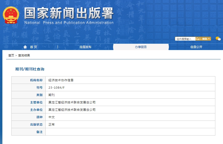Expand the 类别 dropdown beside search
Image resolution: width=223 pixels, height=144 pixels.
pos(206,39)
